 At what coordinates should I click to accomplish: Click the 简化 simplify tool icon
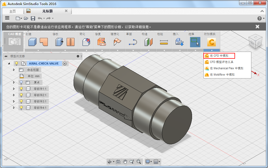click(x=86, y=42)
